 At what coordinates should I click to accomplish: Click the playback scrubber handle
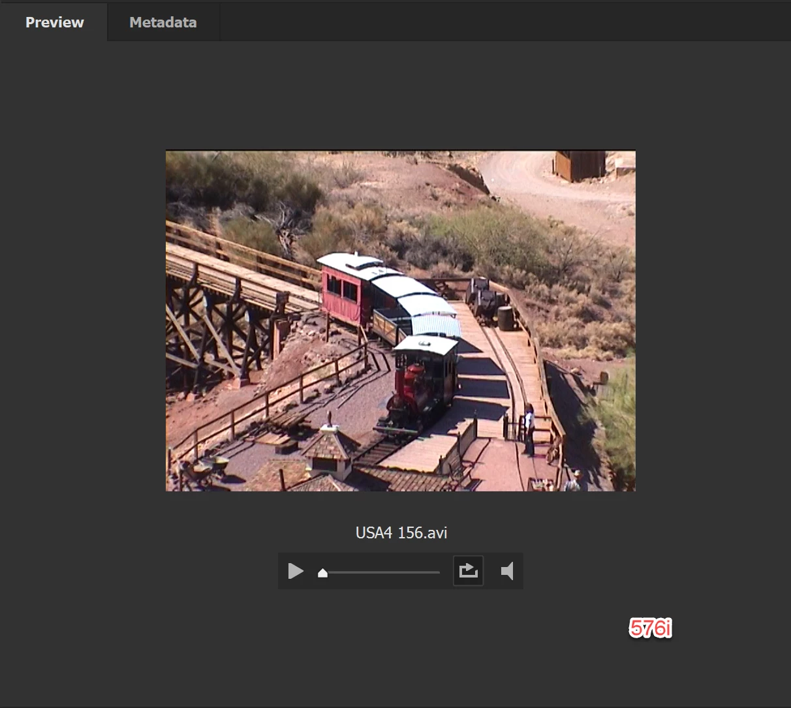pos(322,573)
